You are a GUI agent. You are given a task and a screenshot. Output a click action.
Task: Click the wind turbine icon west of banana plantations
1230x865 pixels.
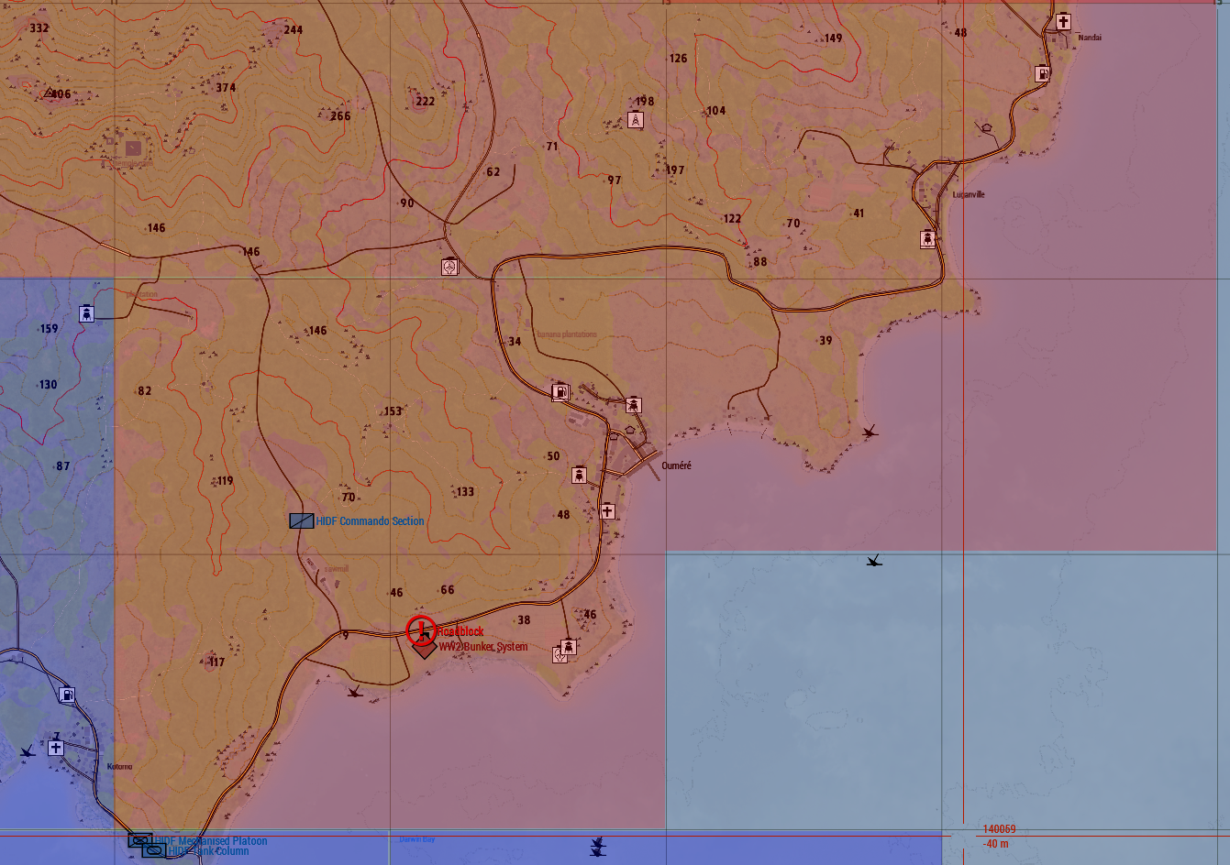click(449, 267)
